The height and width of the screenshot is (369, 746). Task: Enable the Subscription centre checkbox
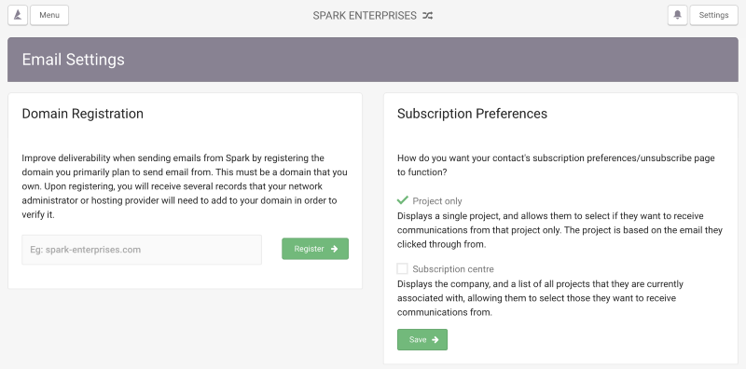tap(403, 268)
